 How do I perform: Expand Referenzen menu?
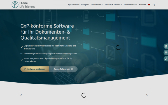pyautogui.click(x=97, y=5)
